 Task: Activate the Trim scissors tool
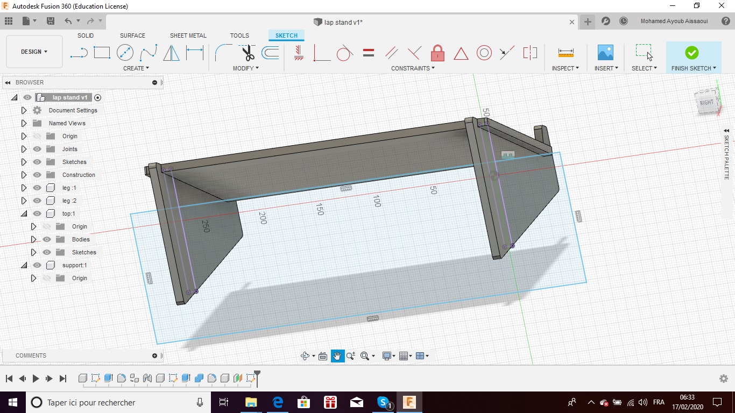coord(248,53)
